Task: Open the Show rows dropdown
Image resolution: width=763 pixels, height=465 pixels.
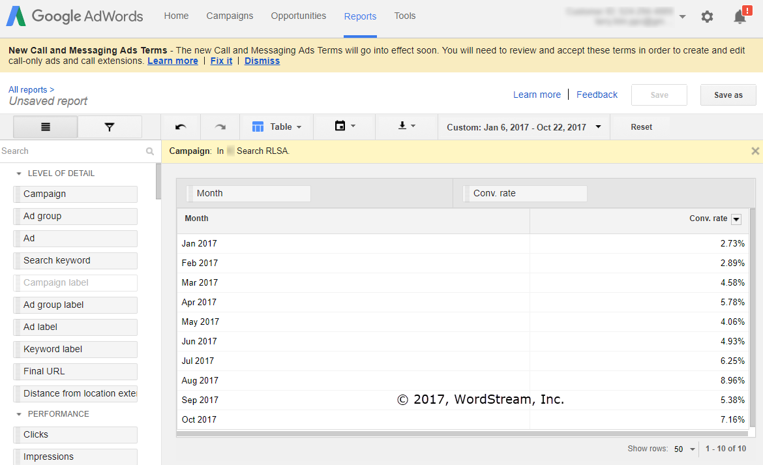Action: (x=683, y=449)
